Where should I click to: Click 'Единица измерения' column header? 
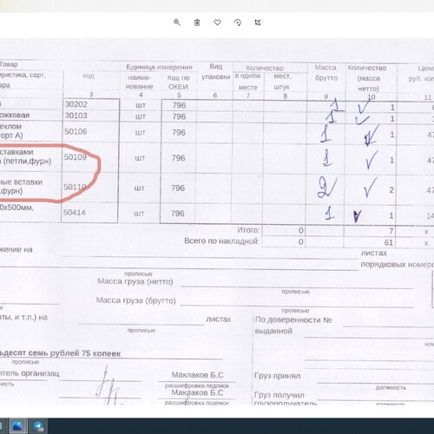pyautogui.click(x=159, y=68)
